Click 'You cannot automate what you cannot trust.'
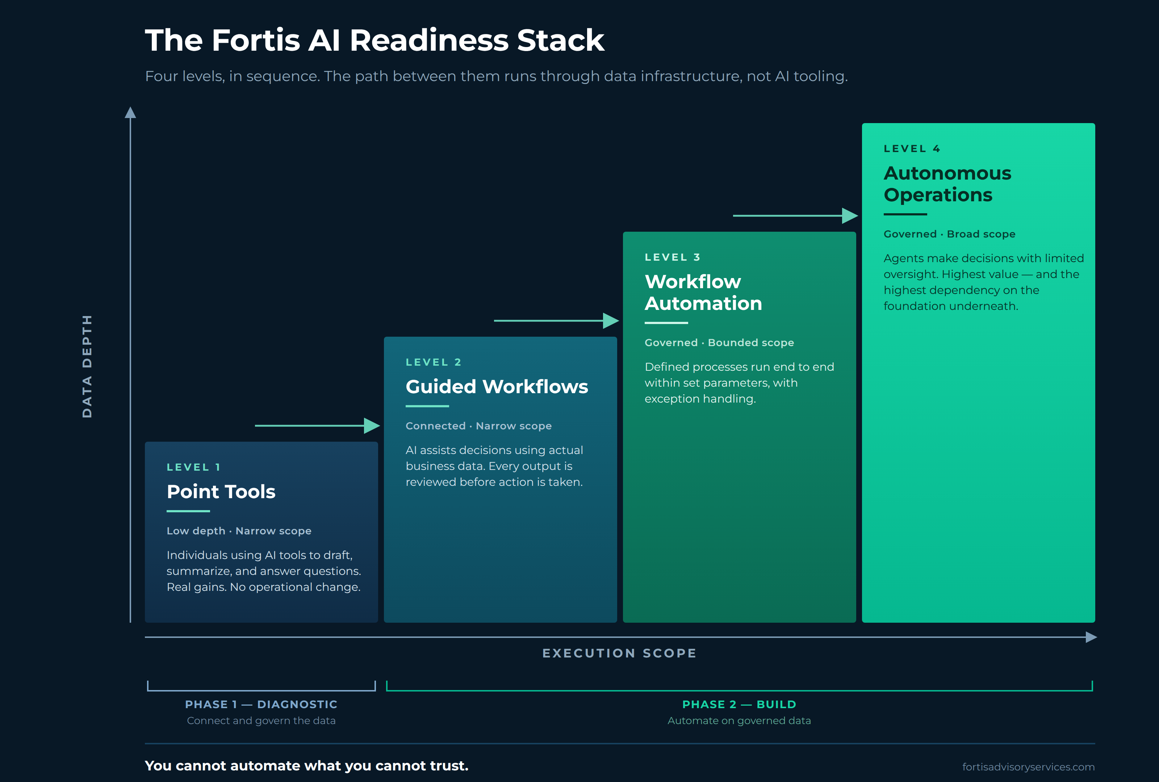 (x=307, y=766)
